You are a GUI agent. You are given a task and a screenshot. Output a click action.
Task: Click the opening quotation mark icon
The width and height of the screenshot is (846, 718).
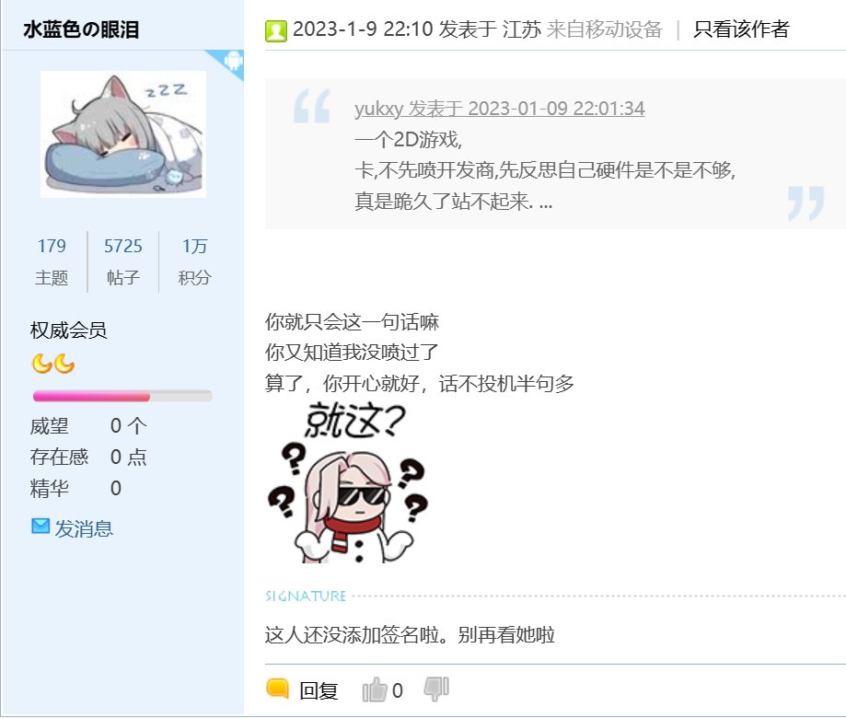(312, 106)
